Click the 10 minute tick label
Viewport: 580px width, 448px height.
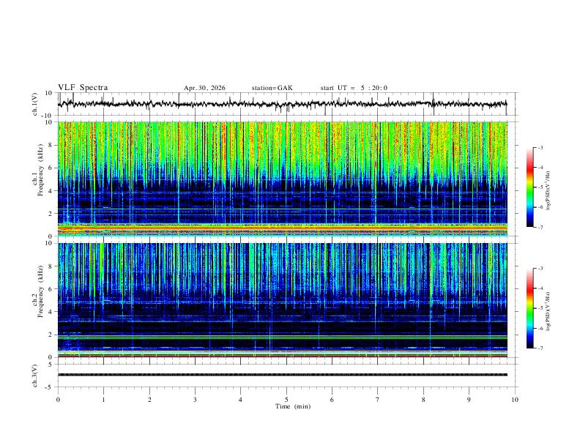tap(515, 400)
